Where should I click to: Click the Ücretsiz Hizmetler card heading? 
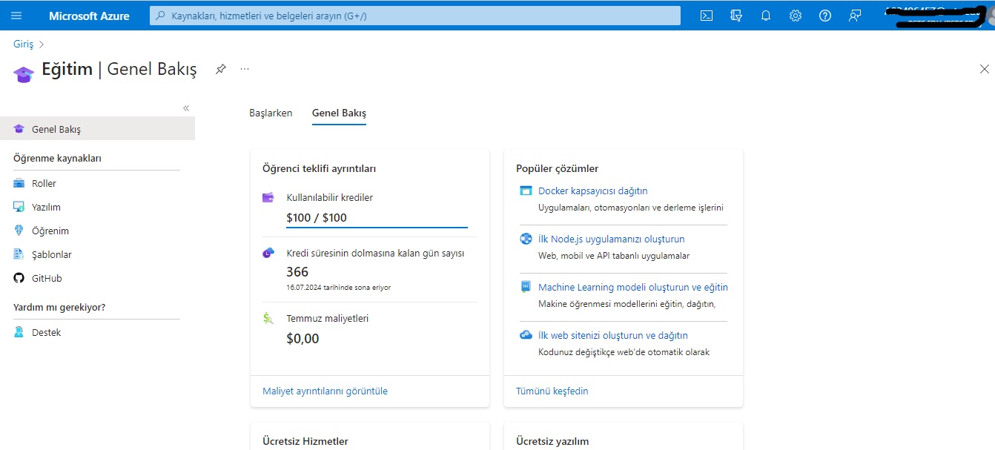click(x=305, y=441)
